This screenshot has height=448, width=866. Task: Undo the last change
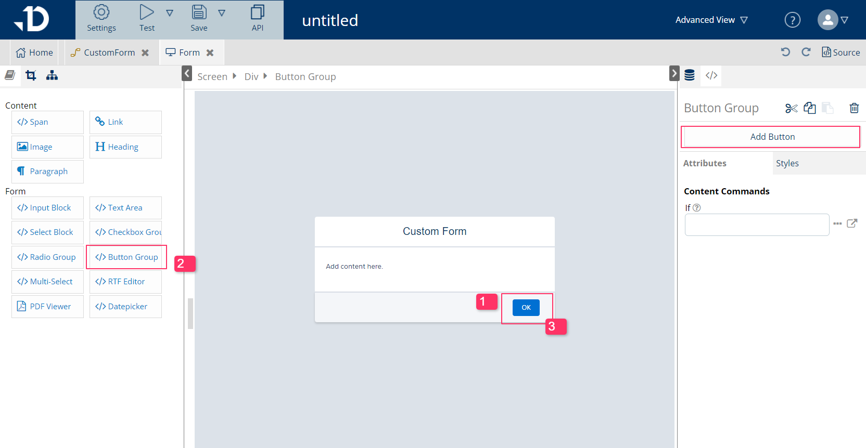786,52
